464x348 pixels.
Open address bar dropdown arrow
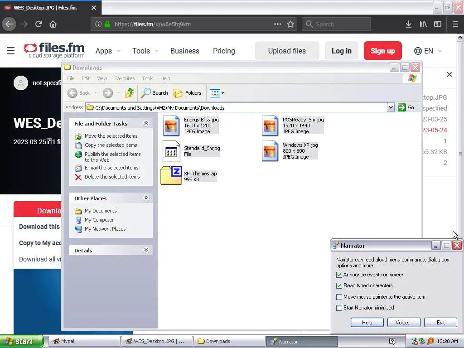[391, 107]
